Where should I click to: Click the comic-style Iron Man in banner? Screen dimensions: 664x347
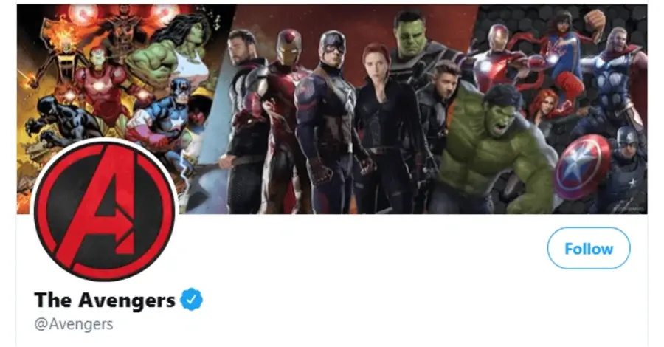pyautogui.click(x=102, y=85)
